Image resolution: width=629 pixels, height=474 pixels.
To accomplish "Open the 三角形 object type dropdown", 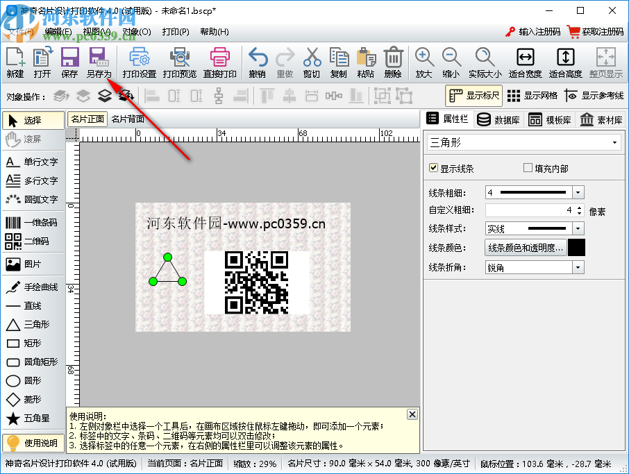I will 614,143.
